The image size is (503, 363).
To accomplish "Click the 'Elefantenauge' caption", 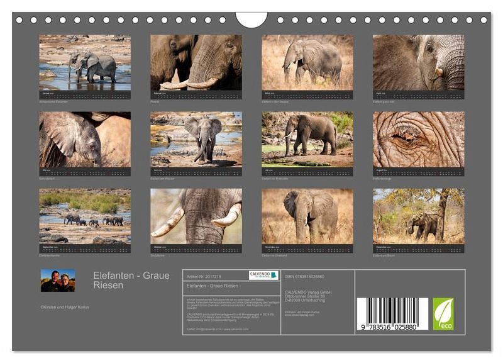I will click(382, 179).
